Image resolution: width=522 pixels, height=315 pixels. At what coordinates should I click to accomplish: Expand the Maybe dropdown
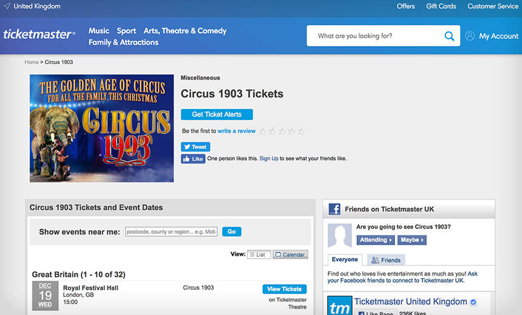coord(412,240)
